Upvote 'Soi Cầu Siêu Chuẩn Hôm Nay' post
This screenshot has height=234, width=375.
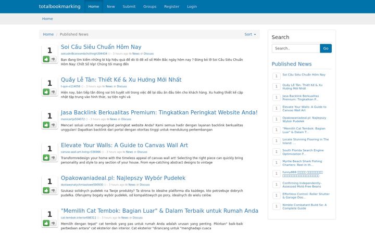point(46,59)
